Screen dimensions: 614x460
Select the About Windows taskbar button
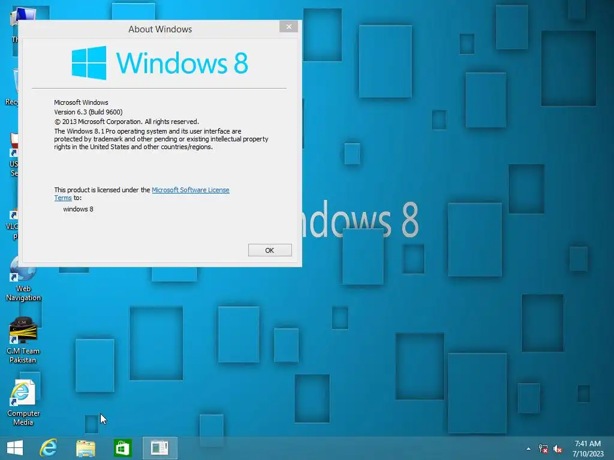pos(159,448)
